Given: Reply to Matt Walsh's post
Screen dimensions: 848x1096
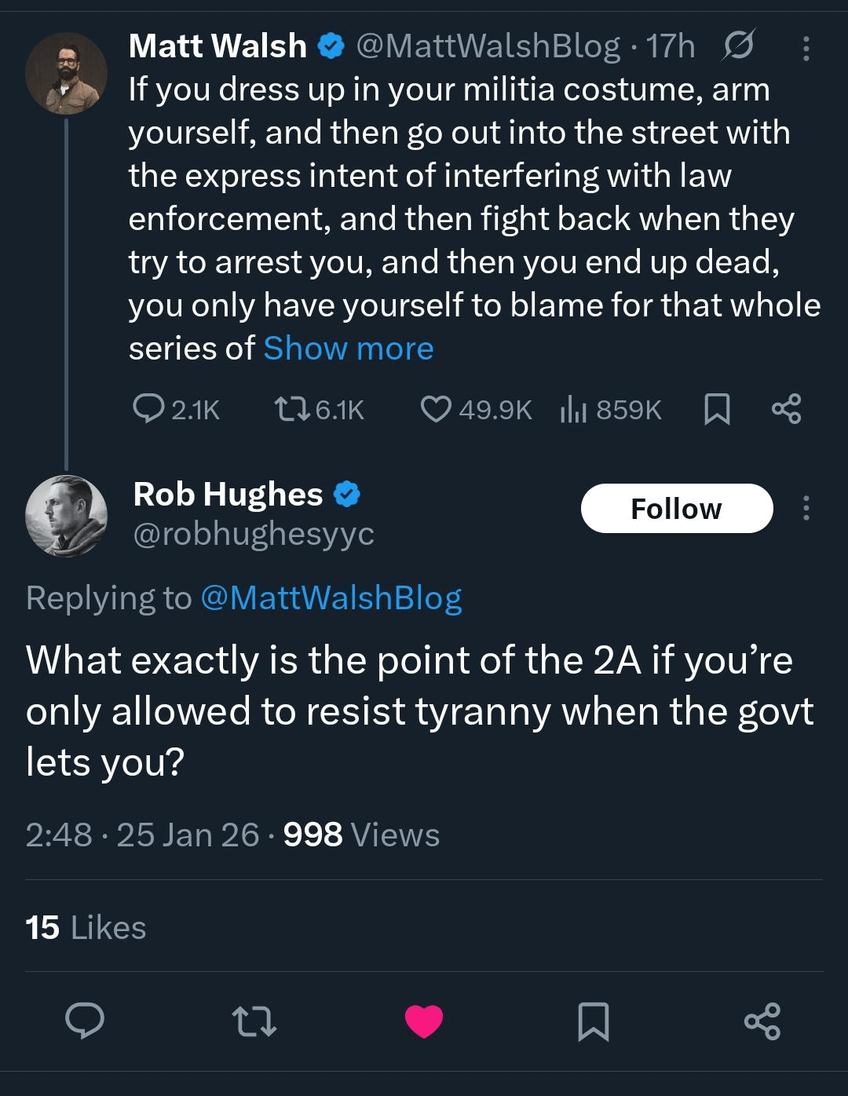Looking at the screenshot, I should pos(147,409).
